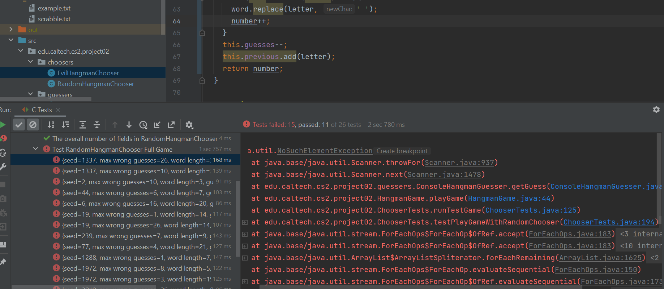664x289 pixels.
Task: Sort test results alphabetically
Action: 51,125
